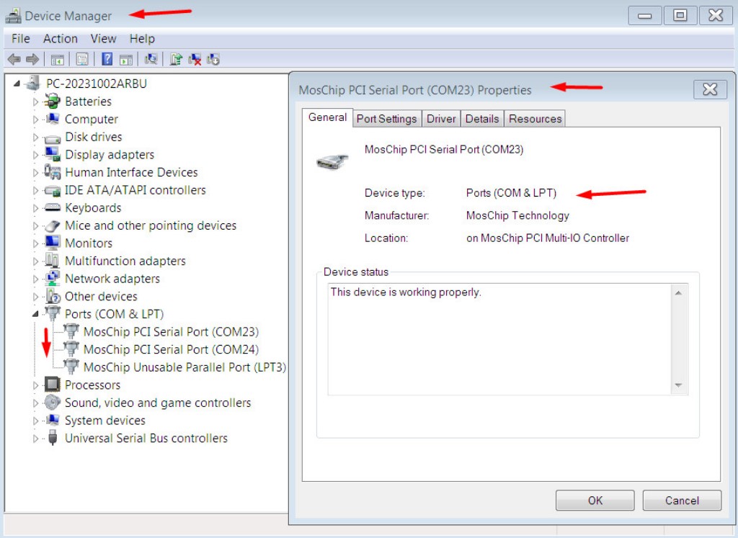Collapse the Ports (COM & LPT) node
Image resolution: width=738 pixels, height=538 pixels.
click(35, 314)
